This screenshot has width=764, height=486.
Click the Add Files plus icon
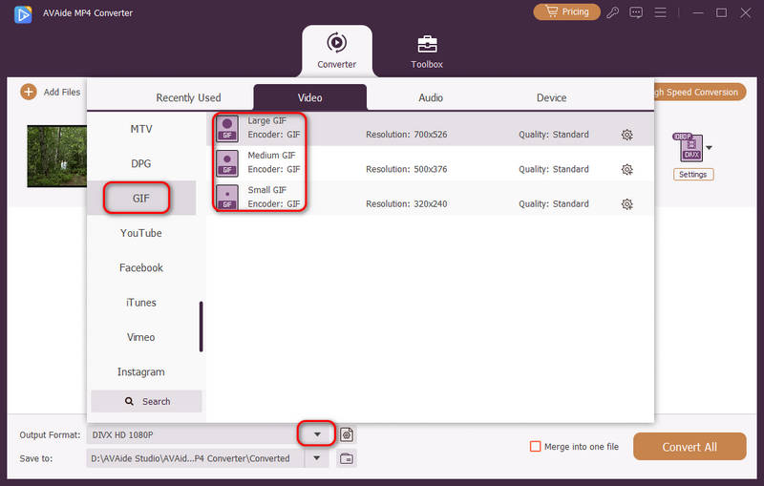[29, 92]
